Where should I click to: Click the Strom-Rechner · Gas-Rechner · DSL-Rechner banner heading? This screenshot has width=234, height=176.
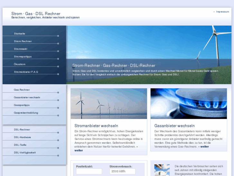(x=114, y=66)
